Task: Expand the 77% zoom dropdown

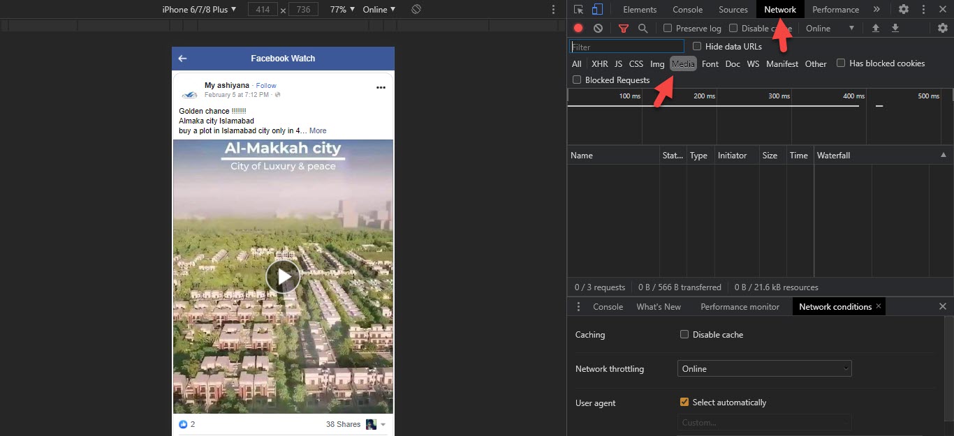Action: [342, 10]
